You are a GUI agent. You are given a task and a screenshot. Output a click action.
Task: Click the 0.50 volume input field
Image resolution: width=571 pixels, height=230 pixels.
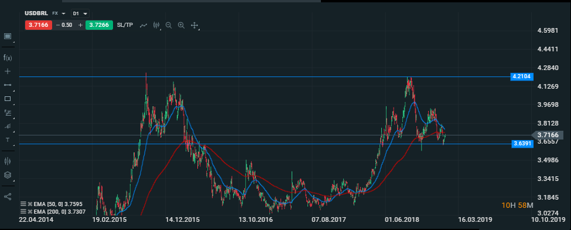pyautogui.click(x=67, y=25)
